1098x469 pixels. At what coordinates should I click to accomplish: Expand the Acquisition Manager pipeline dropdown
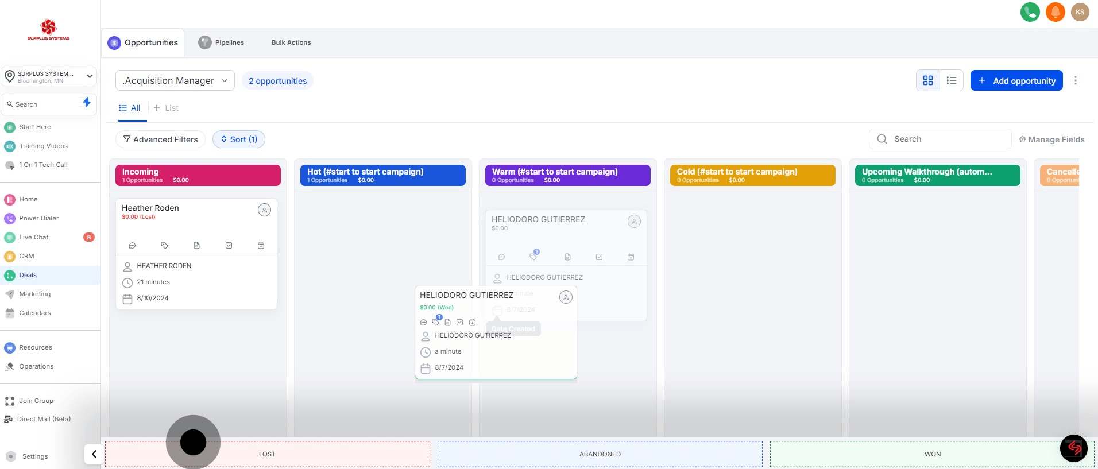click(x=175, y=81)
